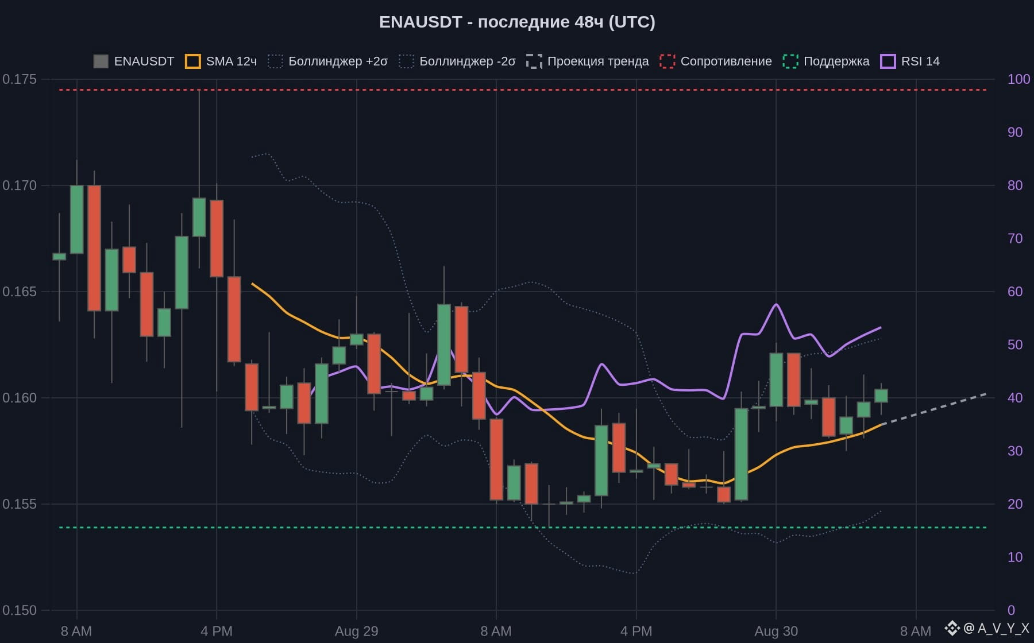Screen dimensions: 1034x643
Task: Click the ENAUSDT gray legend swatch
Action: coord(101,61)
